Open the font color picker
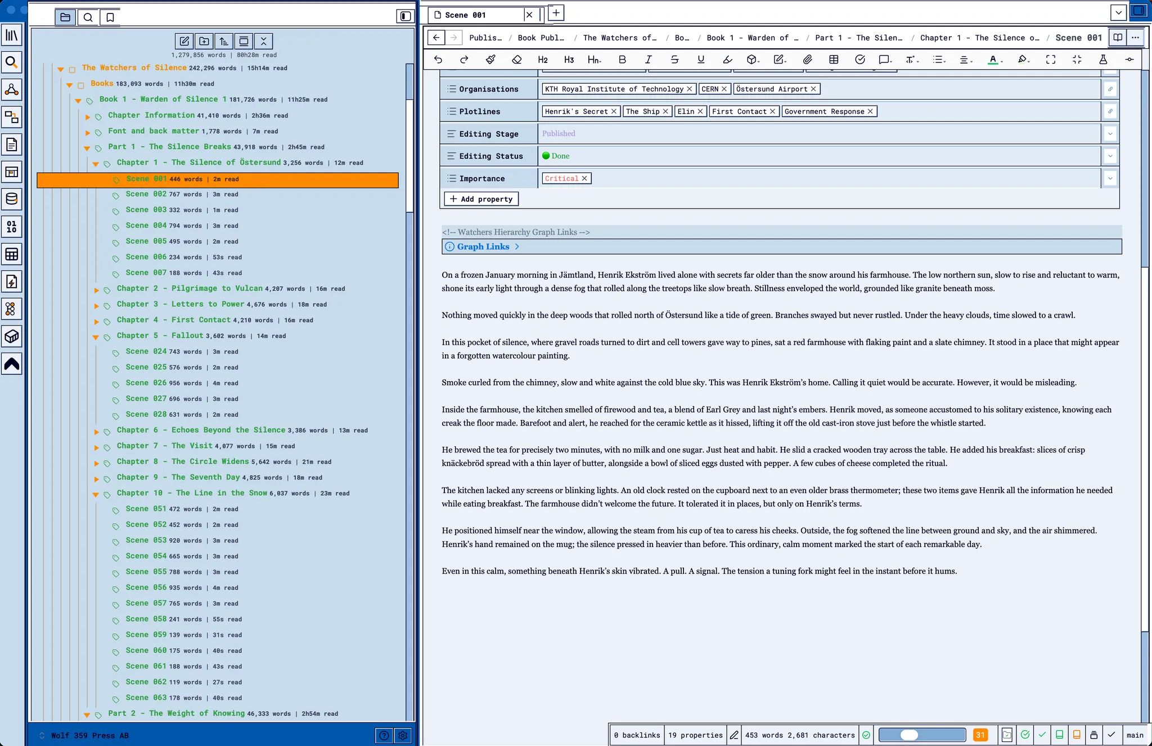 pyautogui.click(x=995, y=60)
